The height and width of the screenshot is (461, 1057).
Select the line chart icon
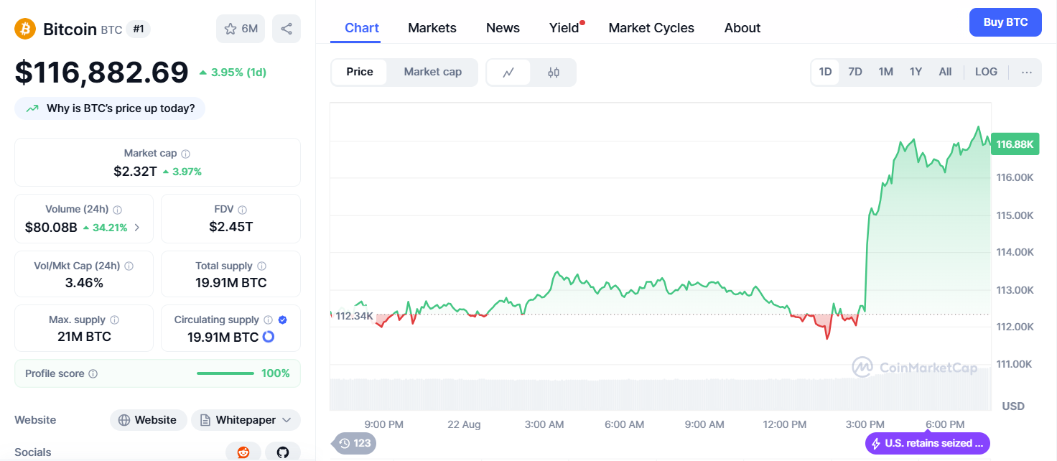coord(509,72)
